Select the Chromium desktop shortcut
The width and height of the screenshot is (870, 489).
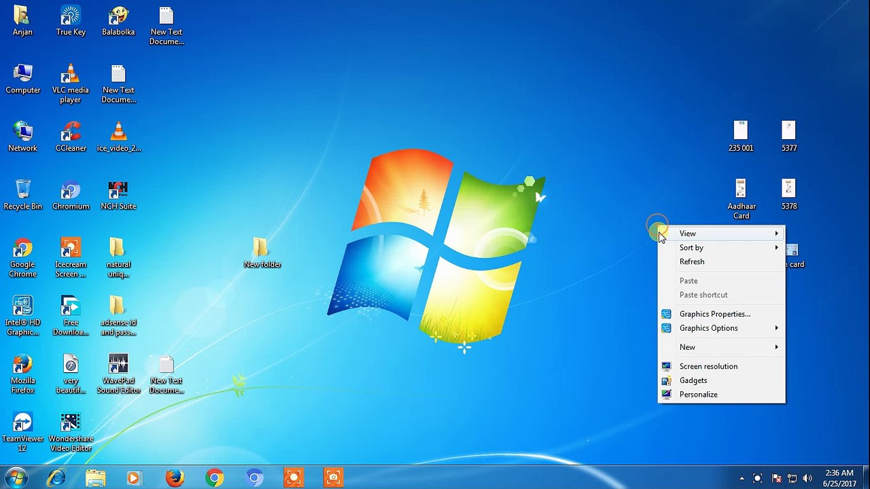click(x=71, y=196)
